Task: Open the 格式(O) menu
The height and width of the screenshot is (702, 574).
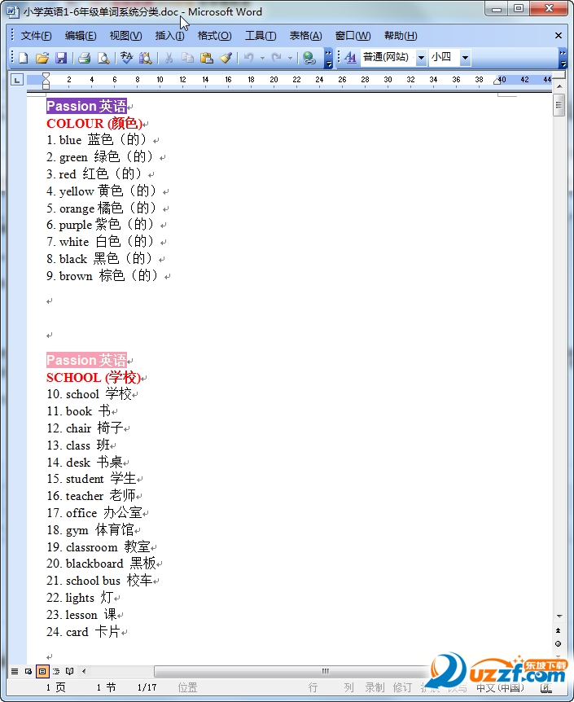Action: (x=214, y=36)
